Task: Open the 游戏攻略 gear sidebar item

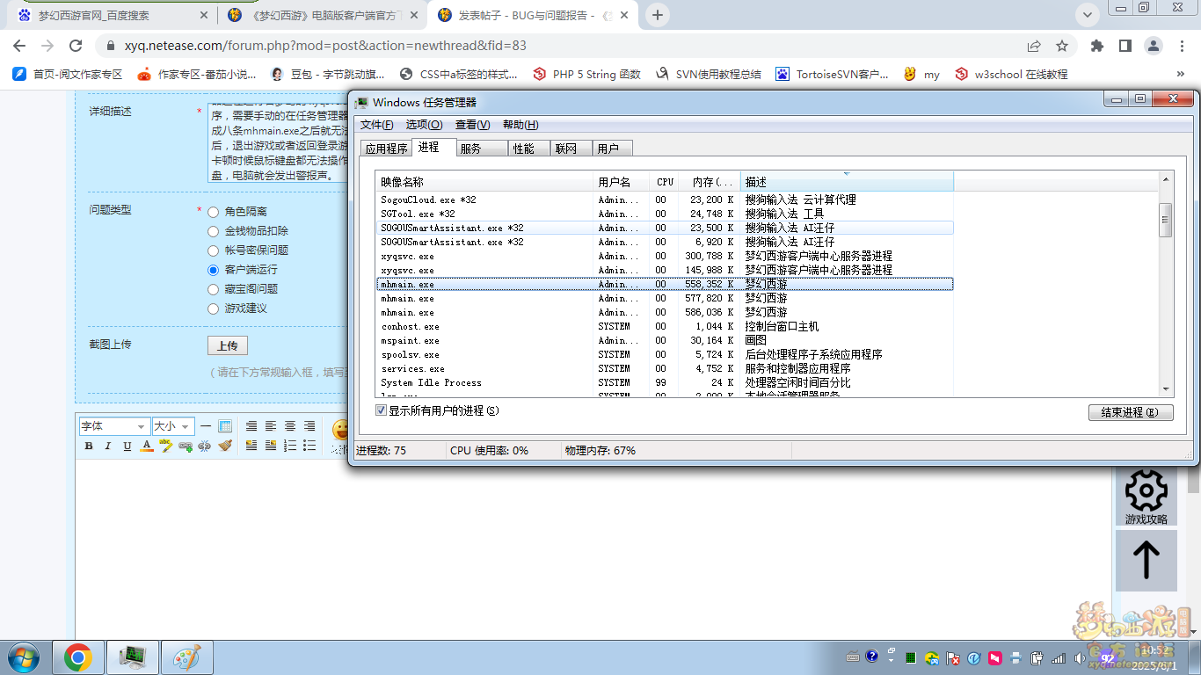Action: (1146, 497)
